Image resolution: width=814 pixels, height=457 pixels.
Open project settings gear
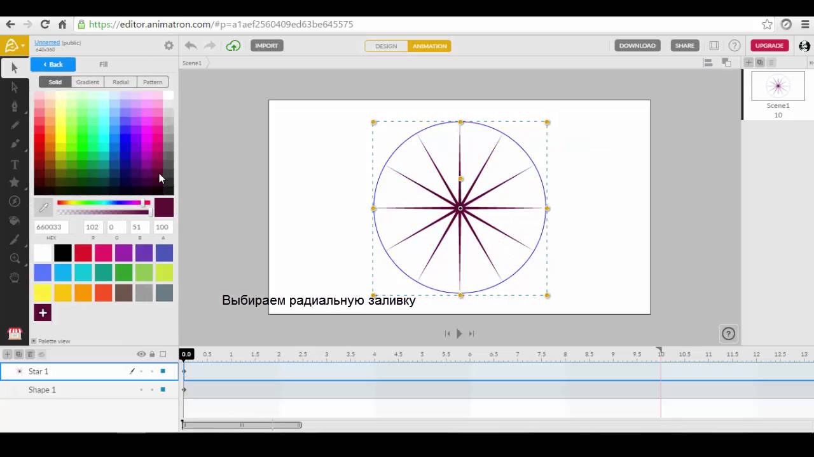169,46
